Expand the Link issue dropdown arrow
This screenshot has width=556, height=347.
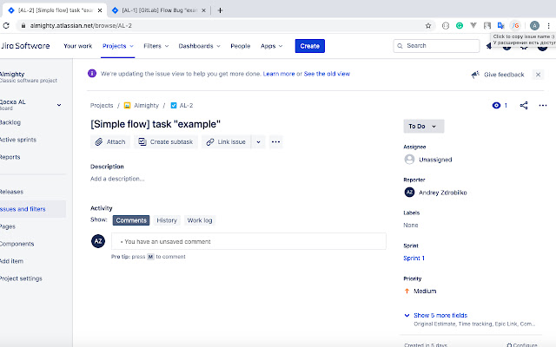point(259,141)
